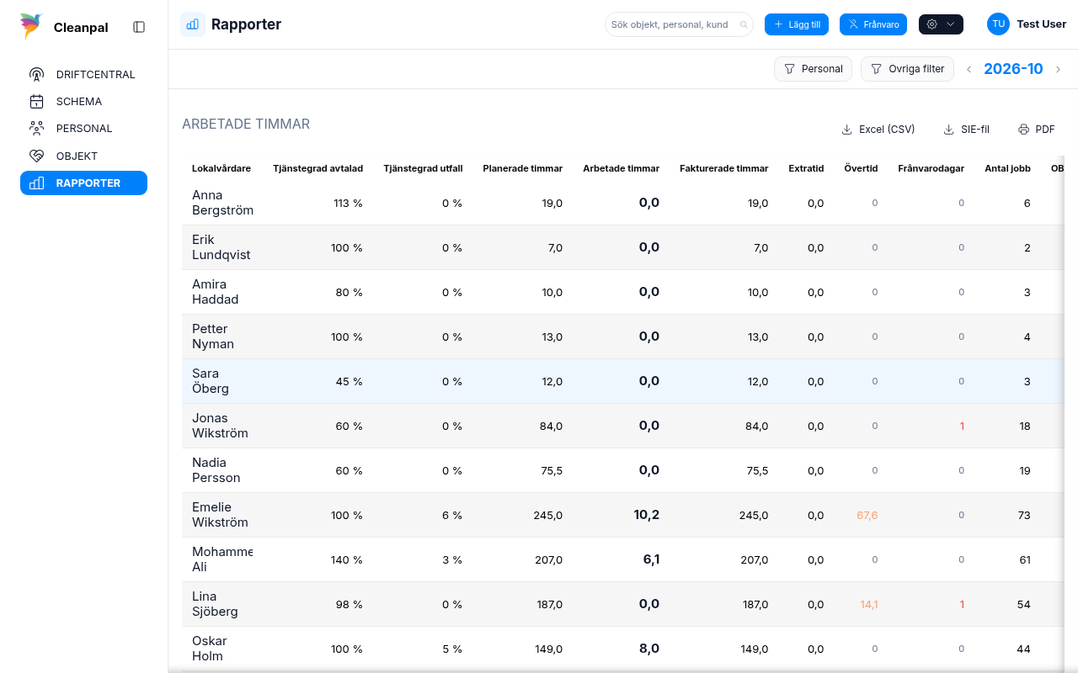1078x673 pixels.
Task: Select Rapporter in the sidebar
Action: [83, 183]
